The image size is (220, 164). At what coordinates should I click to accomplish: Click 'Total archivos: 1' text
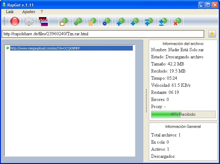166,135
